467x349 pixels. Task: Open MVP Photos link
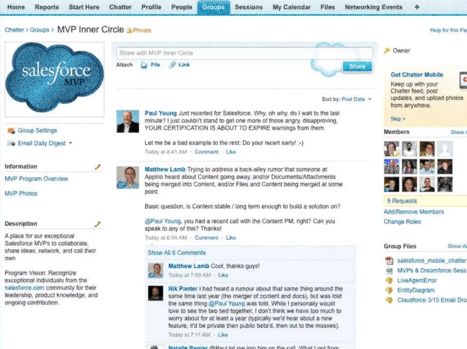pos(21,193)
